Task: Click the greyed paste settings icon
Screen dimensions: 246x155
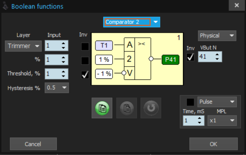Action: (x=127, y=108)
